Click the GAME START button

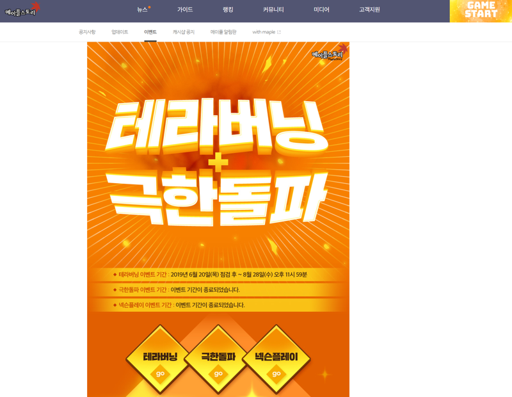coord(481,11)
